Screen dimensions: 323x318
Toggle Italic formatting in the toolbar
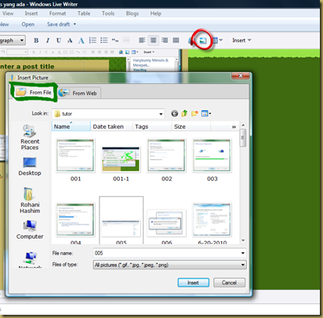pos(48,40)
